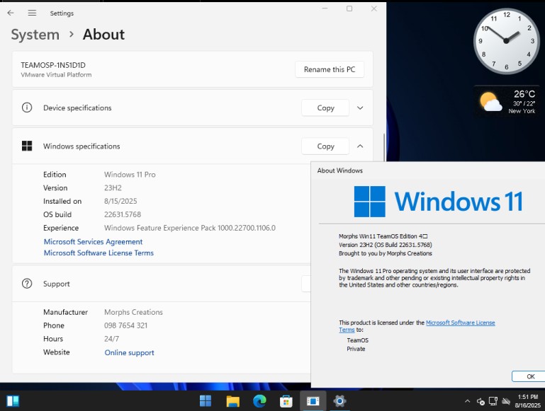Select the Windows Feature Experience Pack text
This screenshot has height=411, width=545.
click(x=190, y=228)
